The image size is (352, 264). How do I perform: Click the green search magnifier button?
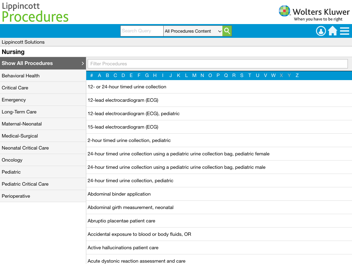pyautogui.click(x=227, y=31)
